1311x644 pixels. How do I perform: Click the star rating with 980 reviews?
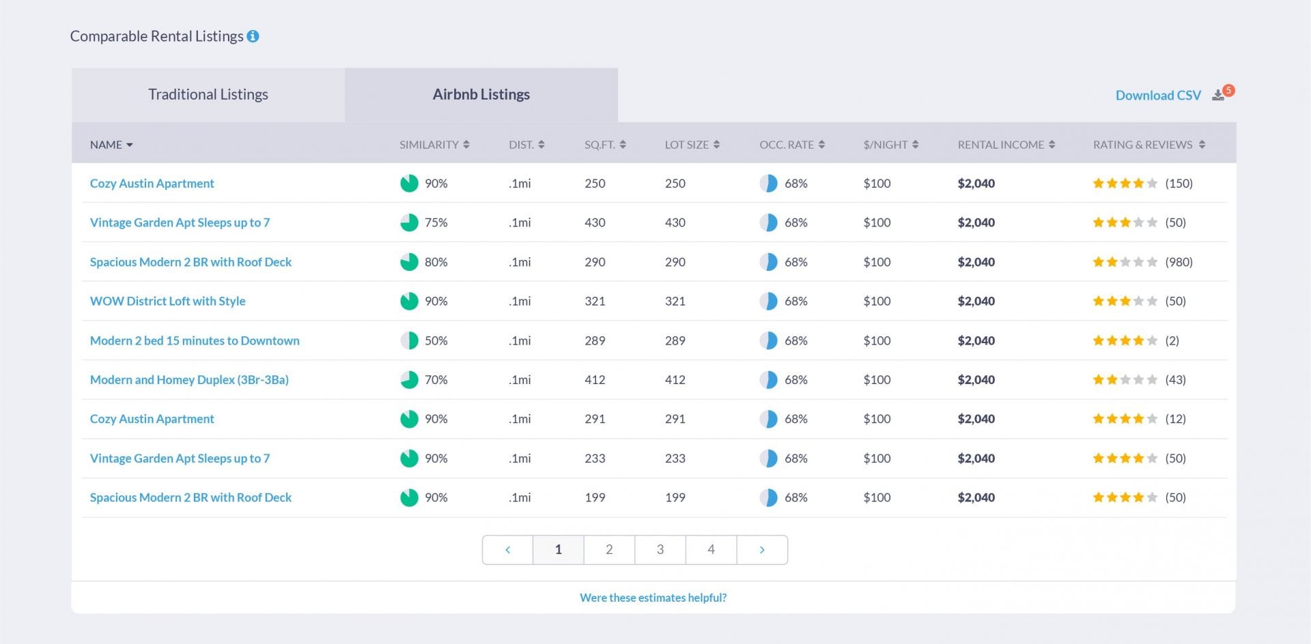coord(1125,262)
